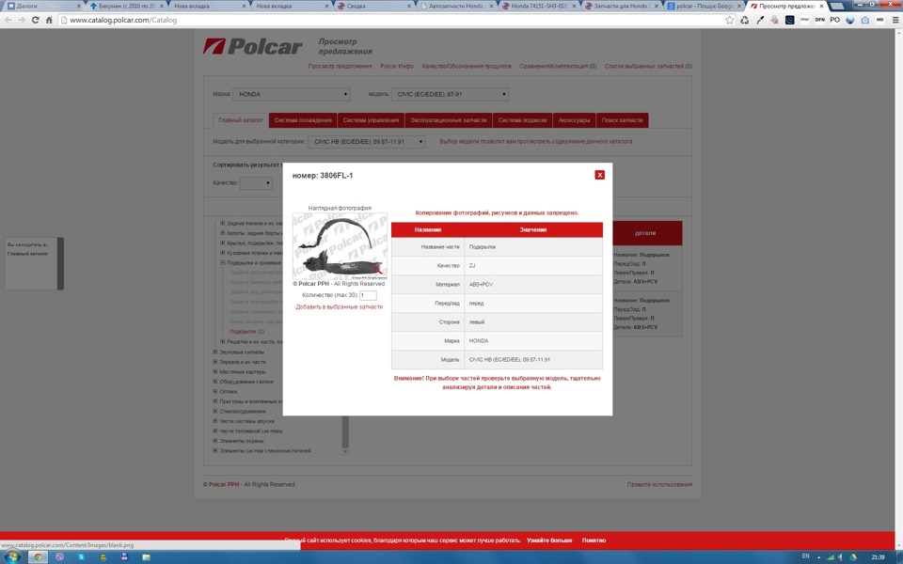Add part to selected spare parts list
The image size is (903, 564).
coord(340,306)
